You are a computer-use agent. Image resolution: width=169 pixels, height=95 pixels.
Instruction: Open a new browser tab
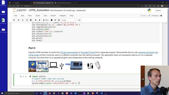tap(76, 3)
